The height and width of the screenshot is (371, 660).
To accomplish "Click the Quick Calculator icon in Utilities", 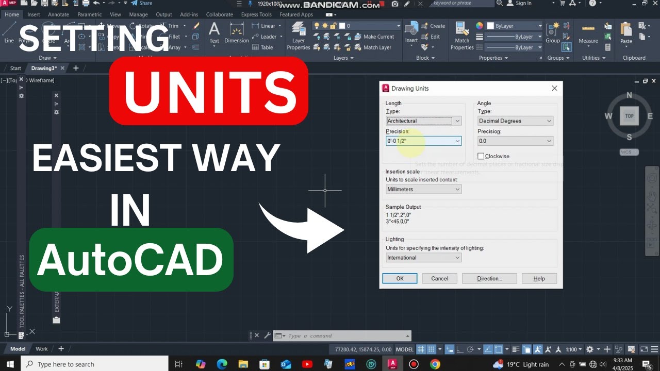I will pos(608,47).
